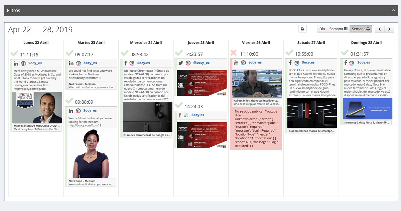
Task: Click the Facebook icon in the 10:55:00 post
Action: click(x=290, y=63)
